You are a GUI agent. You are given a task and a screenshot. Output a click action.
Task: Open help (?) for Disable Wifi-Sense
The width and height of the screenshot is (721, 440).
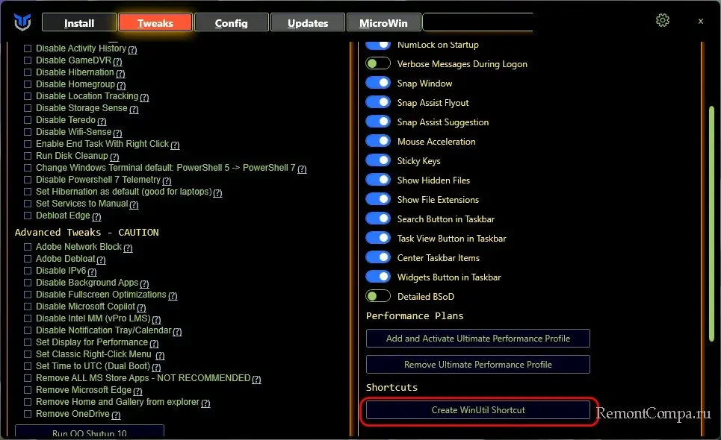click(118, 133)
